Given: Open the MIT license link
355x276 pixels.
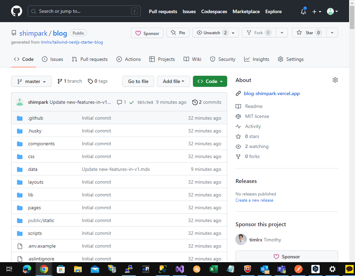Looking at the screenshot, I should pyautogui.click(x=257, y=117).
